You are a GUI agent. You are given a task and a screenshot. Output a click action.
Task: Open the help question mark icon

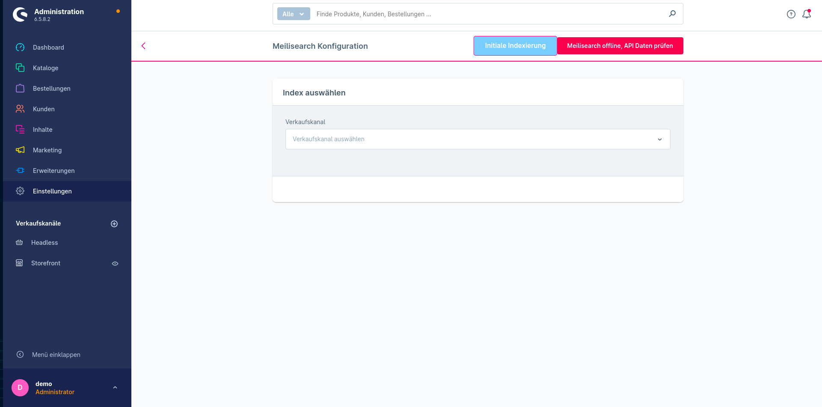[x=791, y=14]
